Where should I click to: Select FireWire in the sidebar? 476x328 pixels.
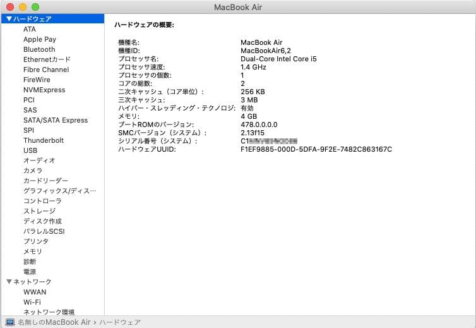click(37, 80)
